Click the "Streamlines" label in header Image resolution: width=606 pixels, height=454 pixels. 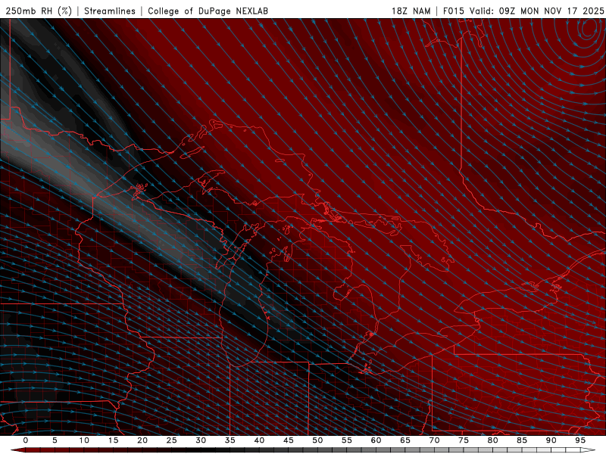click(110, 11)
